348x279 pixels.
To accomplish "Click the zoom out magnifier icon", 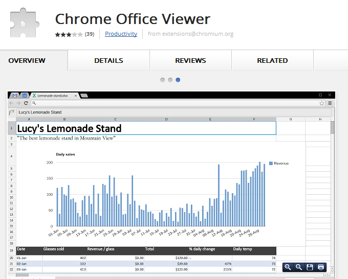I will tap(299, 267).
